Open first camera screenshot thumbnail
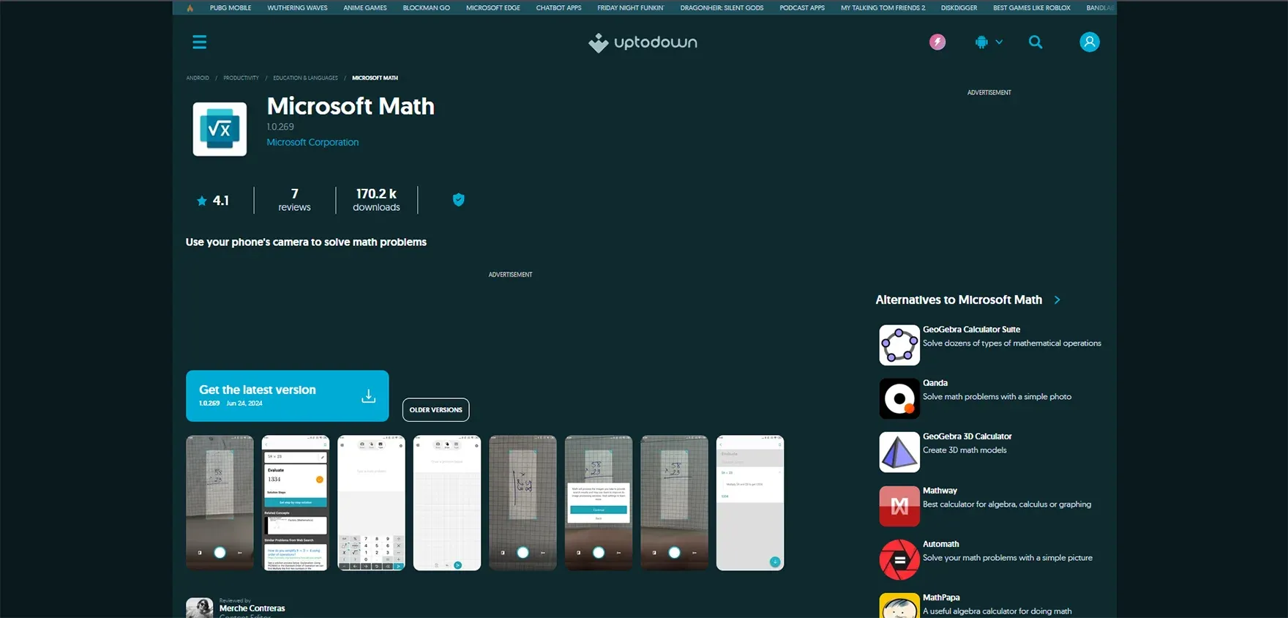This screenshot has width=1288, height=618. click(220, 503)
